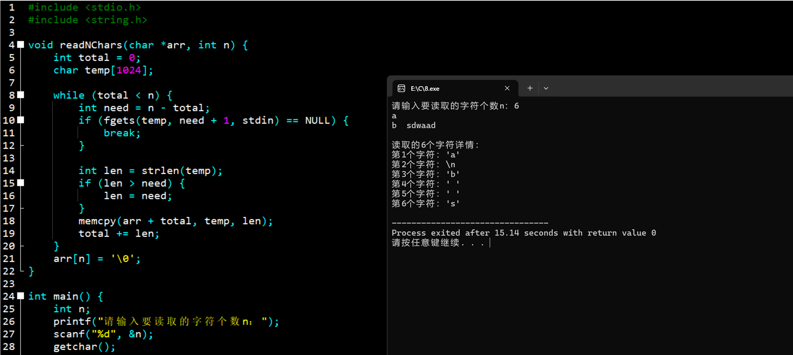The height and width of the screenshot is (355, 793).
Task: Click the 'int len = strlen(temp);' line
Action: click(x=150, y=171)
